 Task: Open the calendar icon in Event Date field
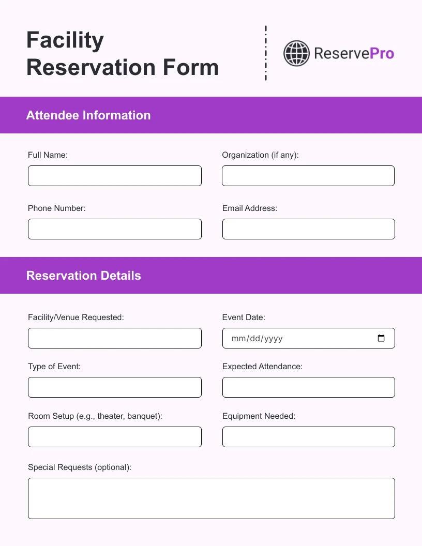(x=381, y=338)
